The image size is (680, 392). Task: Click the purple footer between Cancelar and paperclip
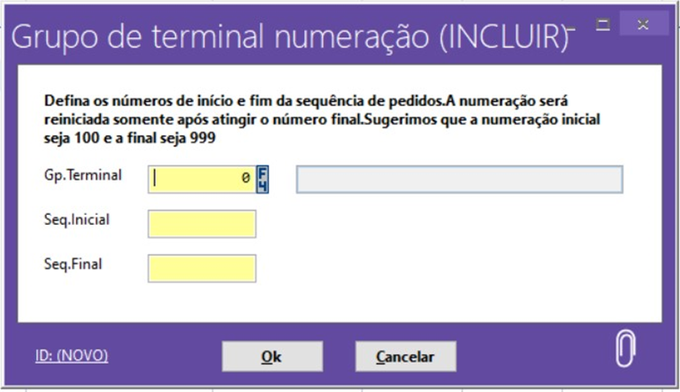(531, 356)
